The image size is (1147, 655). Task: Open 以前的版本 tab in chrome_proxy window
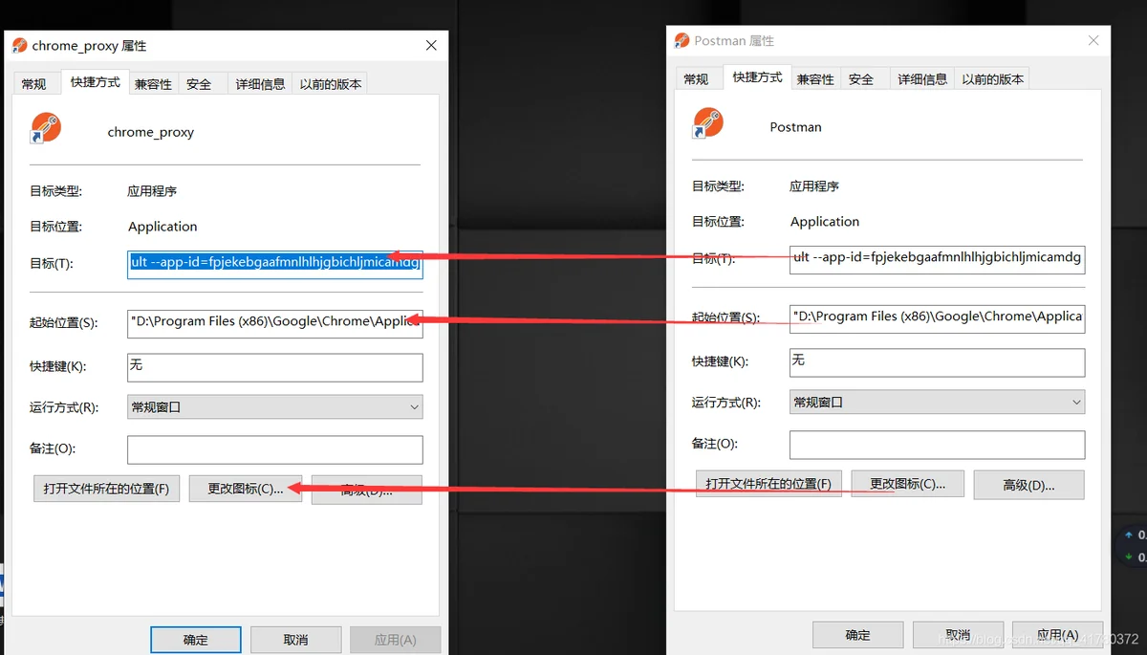[331, 84]
